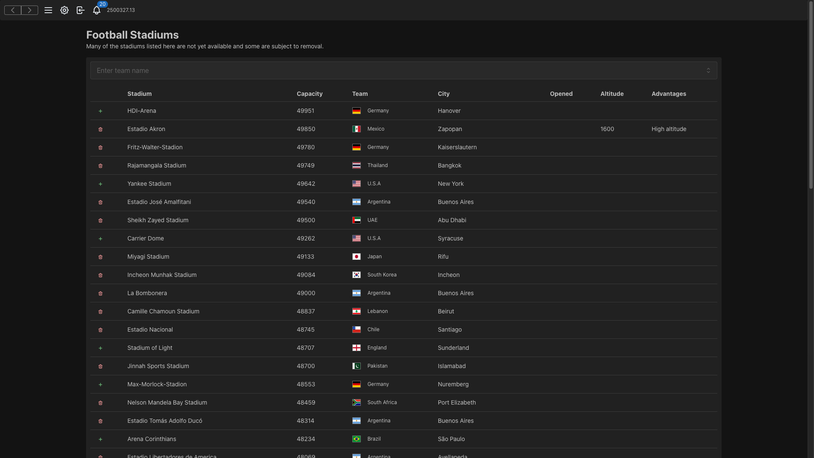Add Arena Corinthians using its plus icon
814x458 pixels.
tap(100, 439)
